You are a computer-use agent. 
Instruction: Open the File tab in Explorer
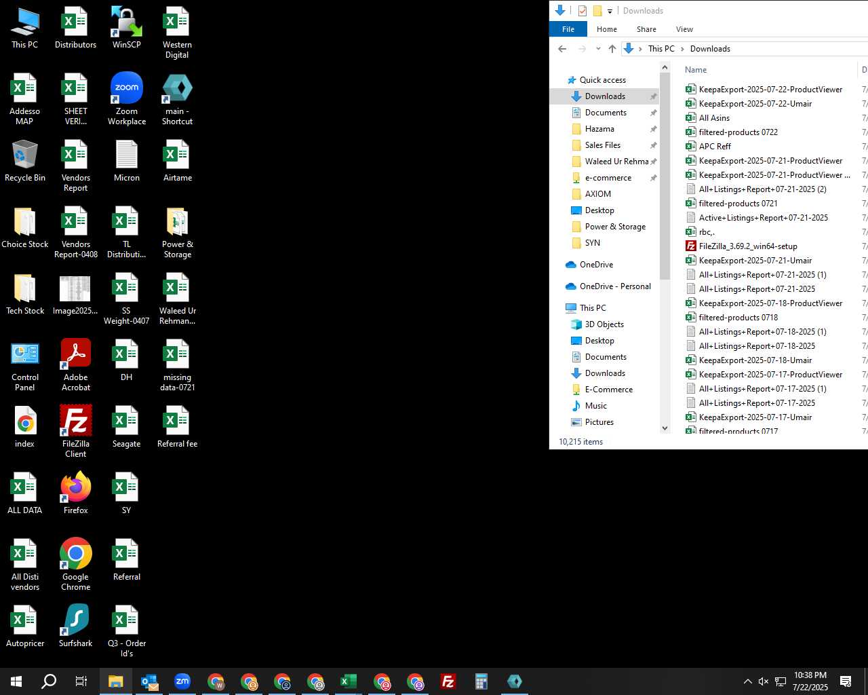coord(568,29)
